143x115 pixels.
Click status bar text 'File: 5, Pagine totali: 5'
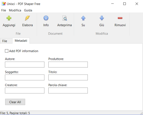point(15,113)
